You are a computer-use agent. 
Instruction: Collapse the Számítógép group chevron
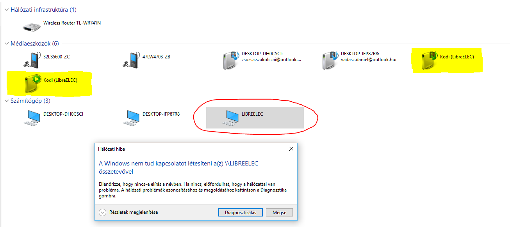click(6, 101)
